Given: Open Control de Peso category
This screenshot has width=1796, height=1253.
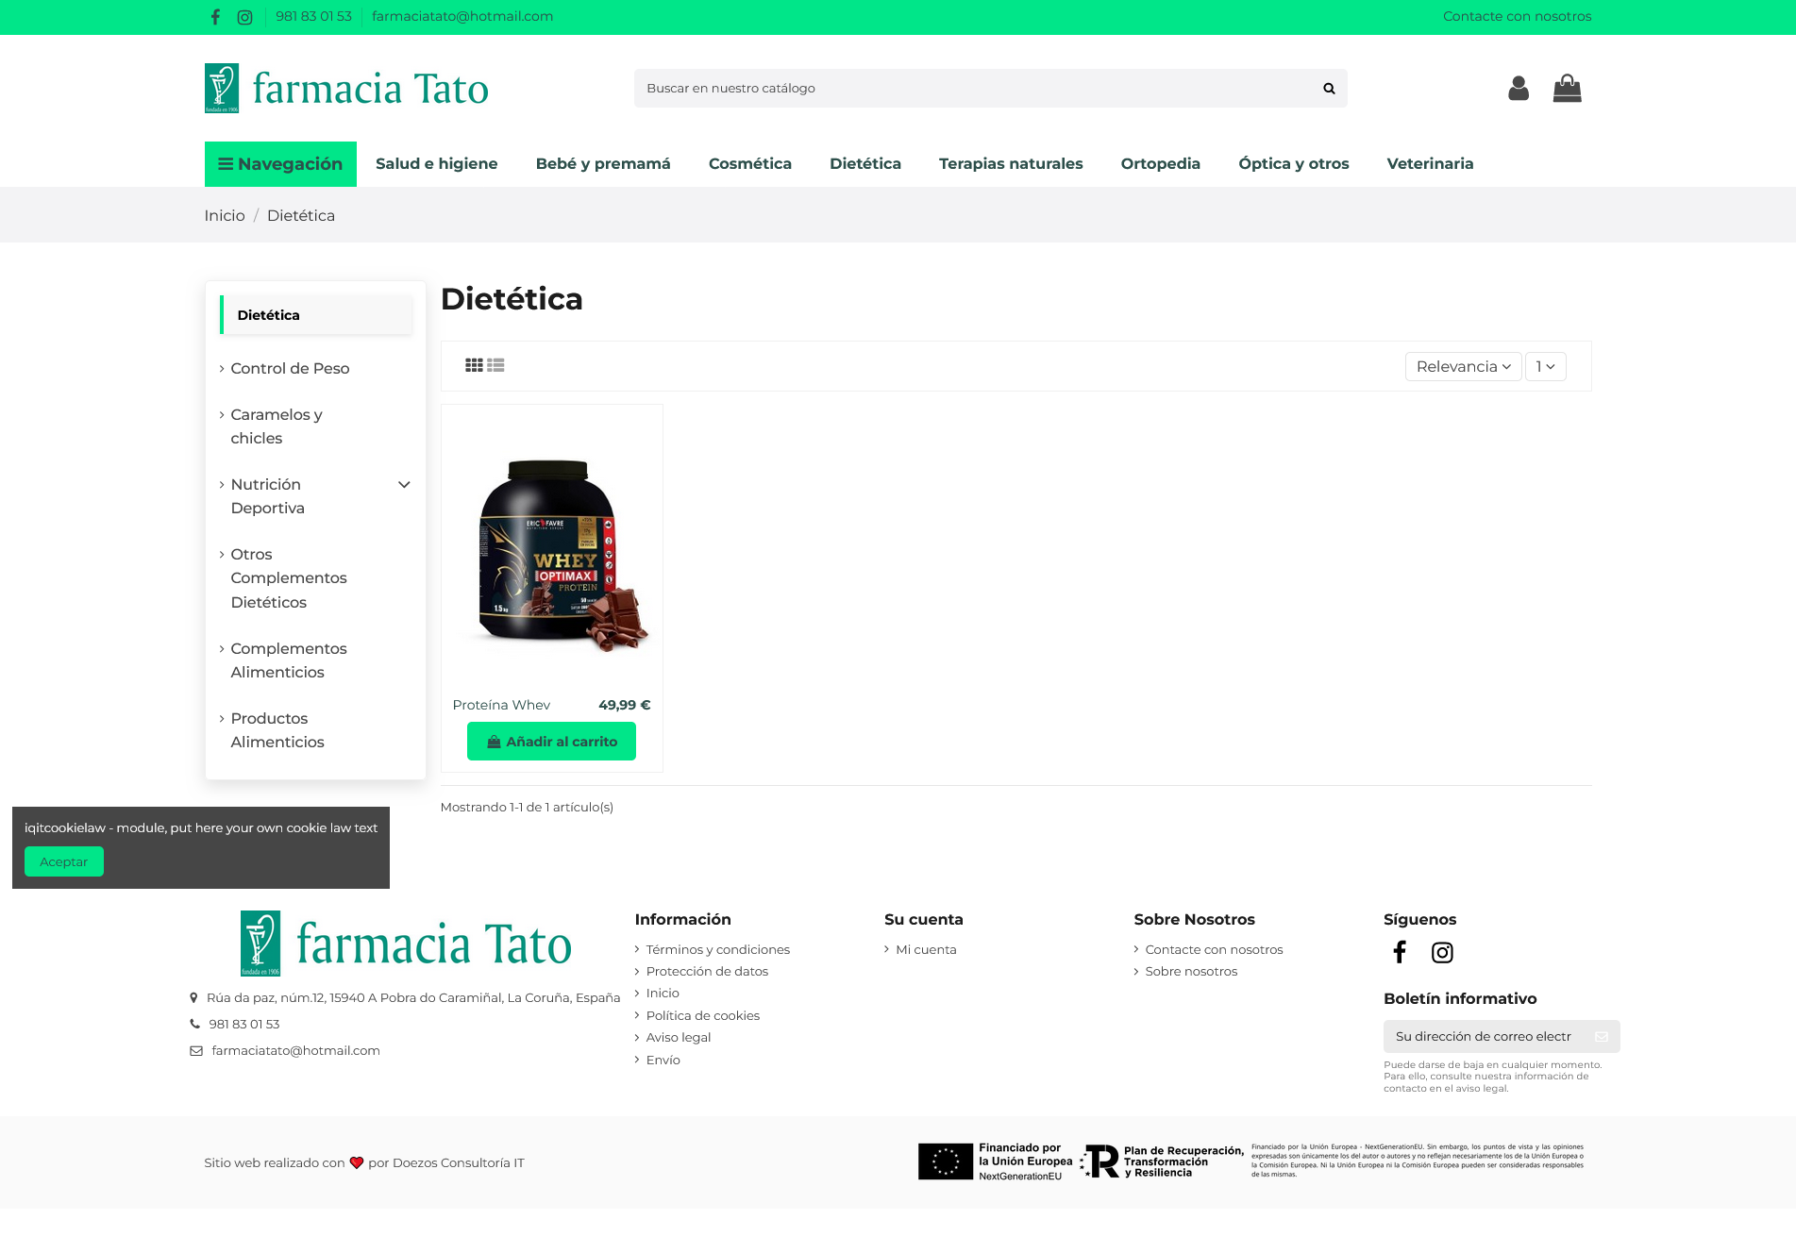Looking at the screenshot, I should 290,369.
